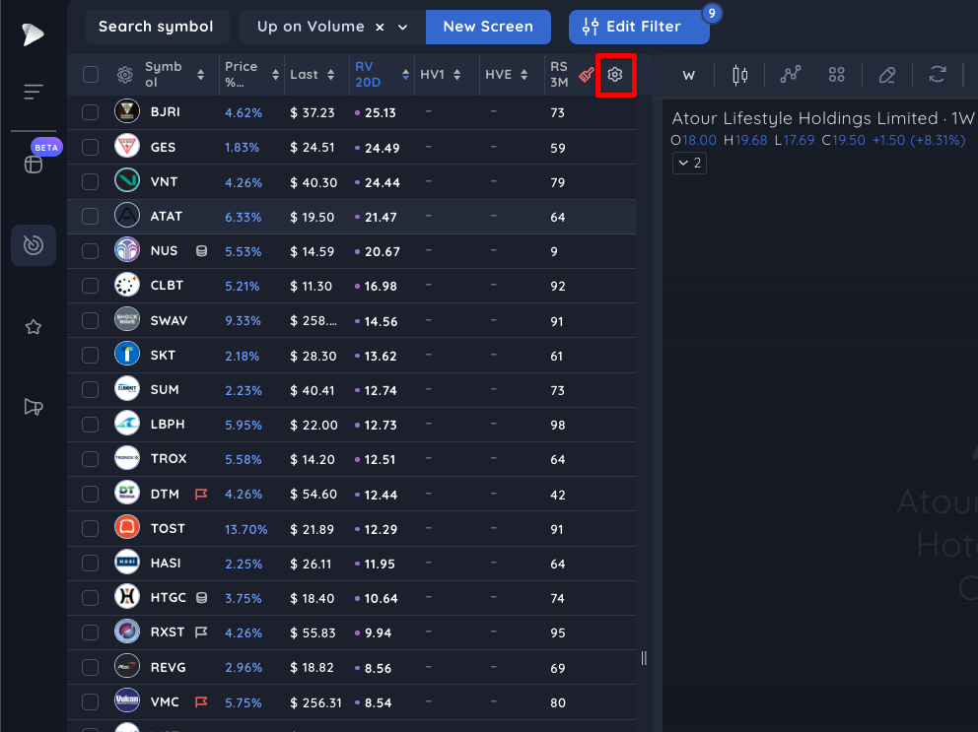Open the ATAT symbol row
978x732 pixels.
[352, 217]
